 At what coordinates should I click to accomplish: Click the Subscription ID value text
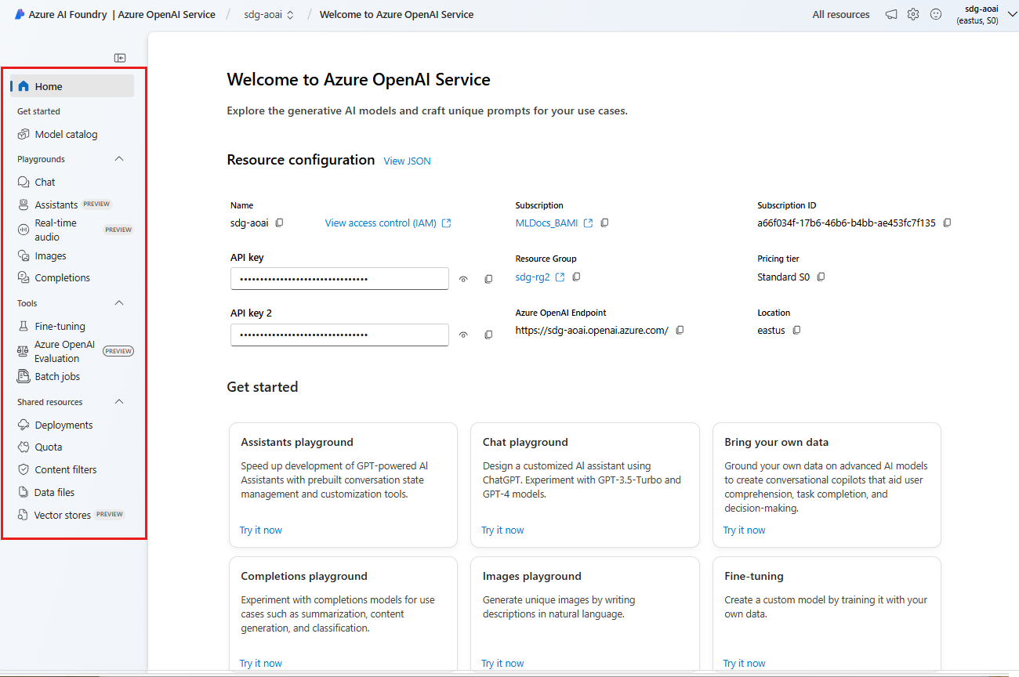coord(847,223)
